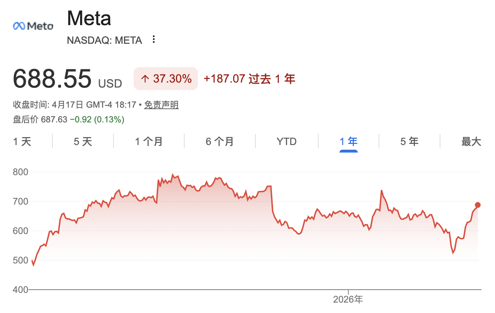Switch to the 6 个月 view

(x=219, y=141)
